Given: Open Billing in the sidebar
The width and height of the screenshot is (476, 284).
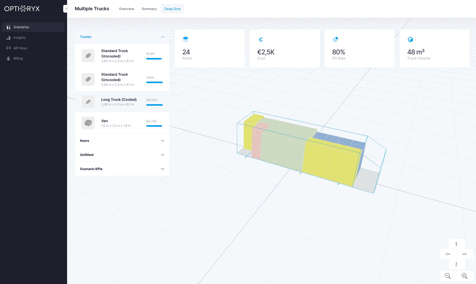Looking at the screenshot, I should [x=33, y=58].
